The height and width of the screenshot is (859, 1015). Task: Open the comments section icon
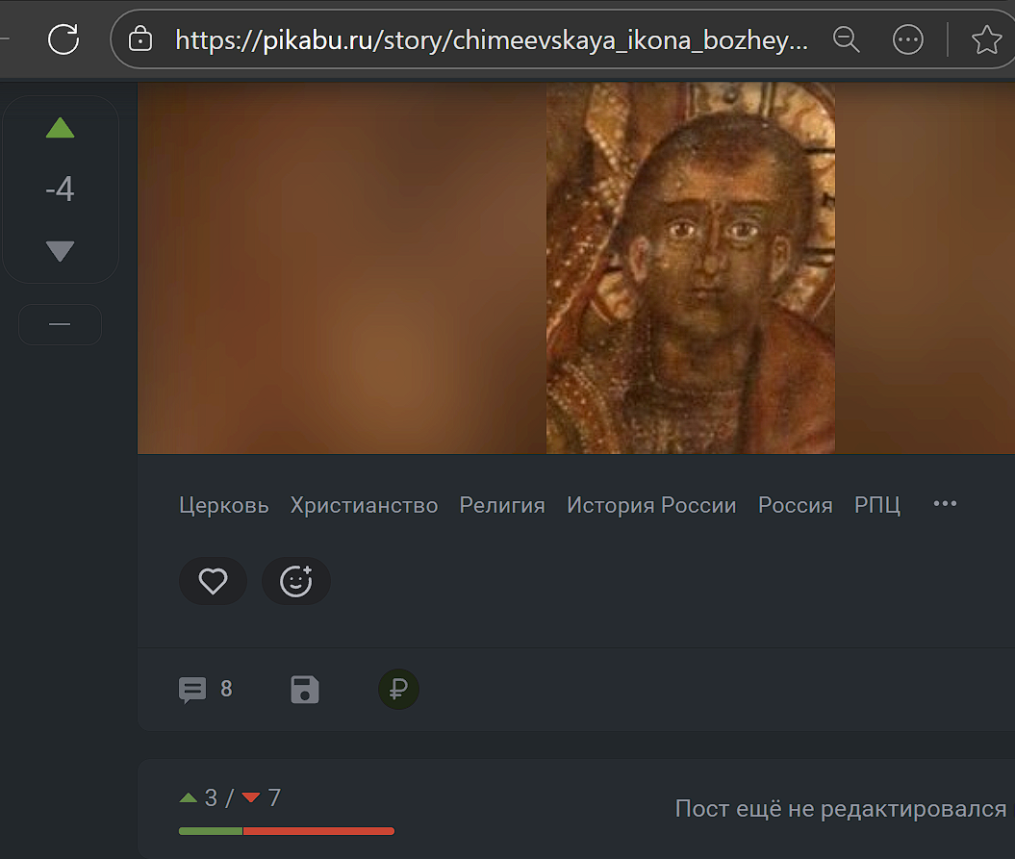(192, 690)
